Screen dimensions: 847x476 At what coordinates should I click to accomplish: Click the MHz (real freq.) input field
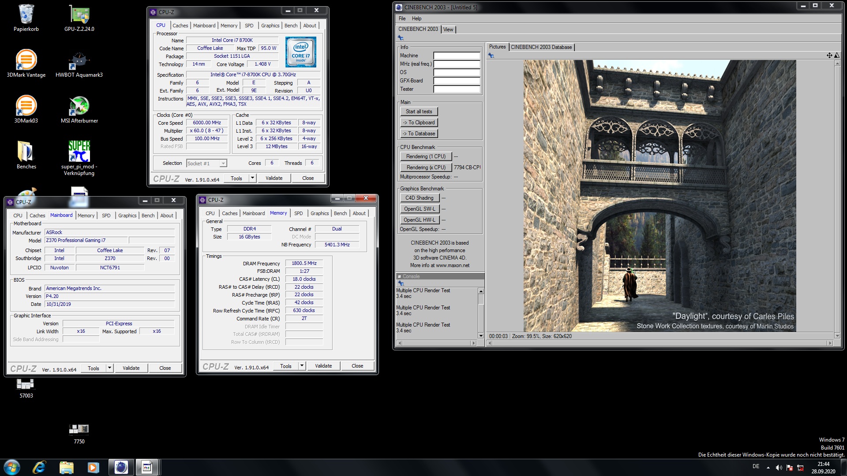(457, 64)
